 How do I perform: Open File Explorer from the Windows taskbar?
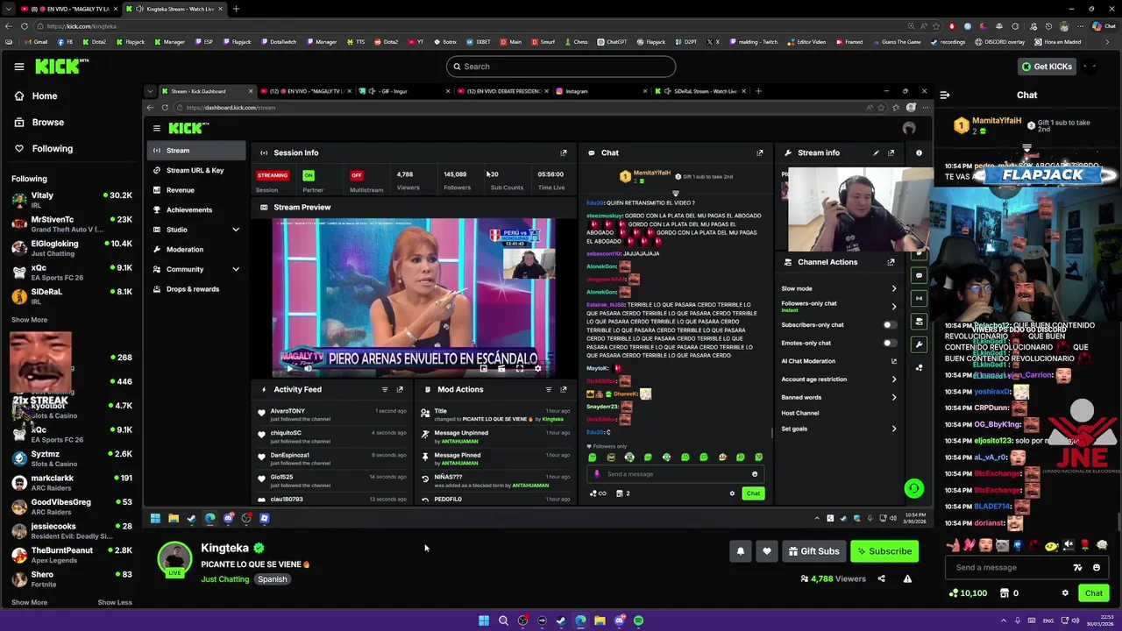pyautogui.click(x=600, y=620)
